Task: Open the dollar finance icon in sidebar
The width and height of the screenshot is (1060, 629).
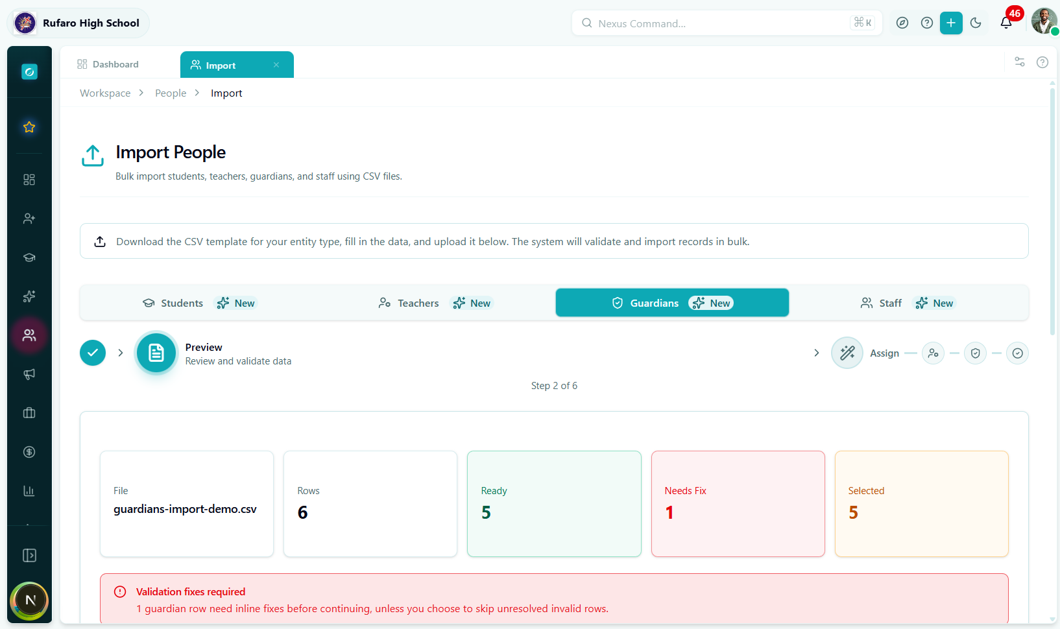Action: coord(29,452)
